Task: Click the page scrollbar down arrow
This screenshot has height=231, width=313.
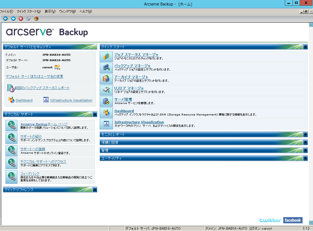Action: 311,223
